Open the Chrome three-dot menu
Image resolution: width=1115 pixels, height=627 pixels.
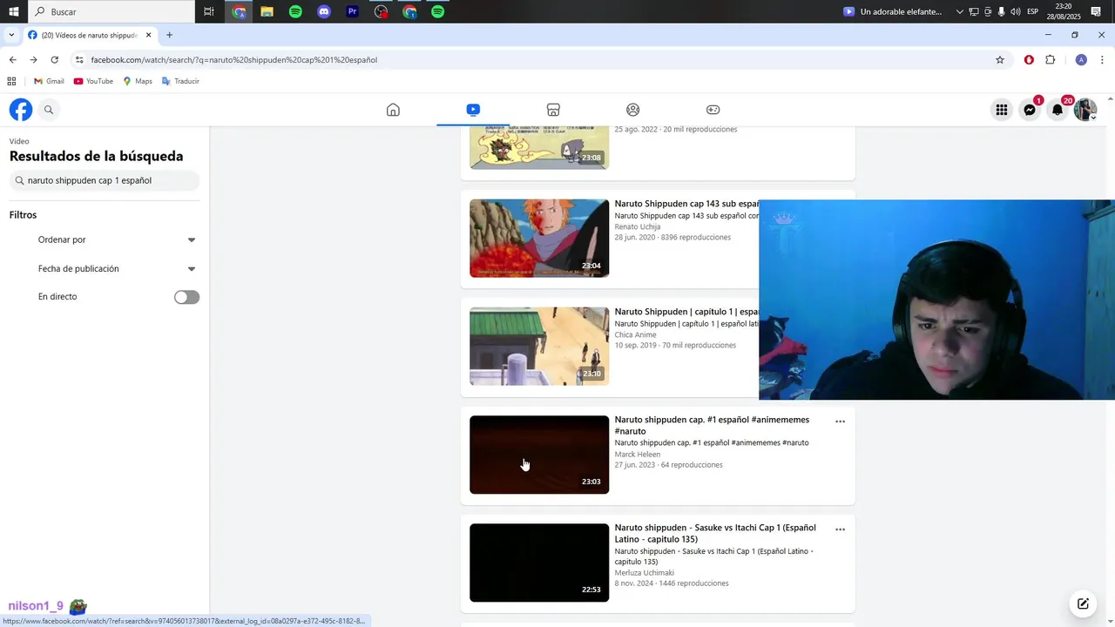click(x=1102, y=60)
